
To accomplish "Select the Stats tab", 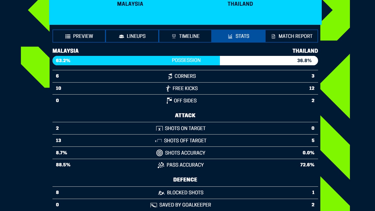I will coord(238,36).
